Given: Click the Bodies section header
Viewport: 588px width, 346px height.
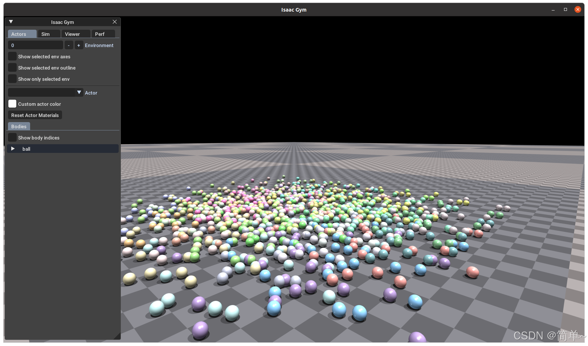Looking at the screenshot, I should pos(19,126).
